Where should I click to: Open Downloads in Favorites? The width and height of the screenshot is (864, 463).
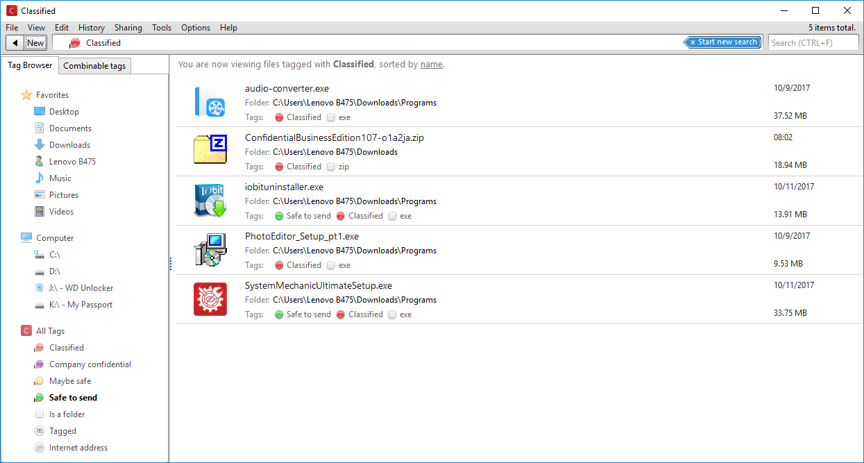coord(69,145)
